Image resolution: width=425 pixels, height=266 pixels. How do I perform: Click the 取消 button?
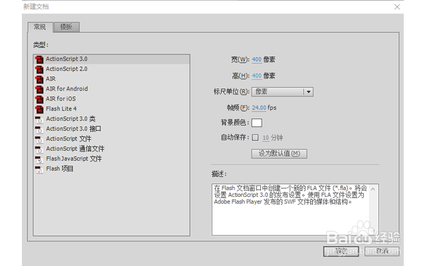pyautogui.click(x=382, y=251)
